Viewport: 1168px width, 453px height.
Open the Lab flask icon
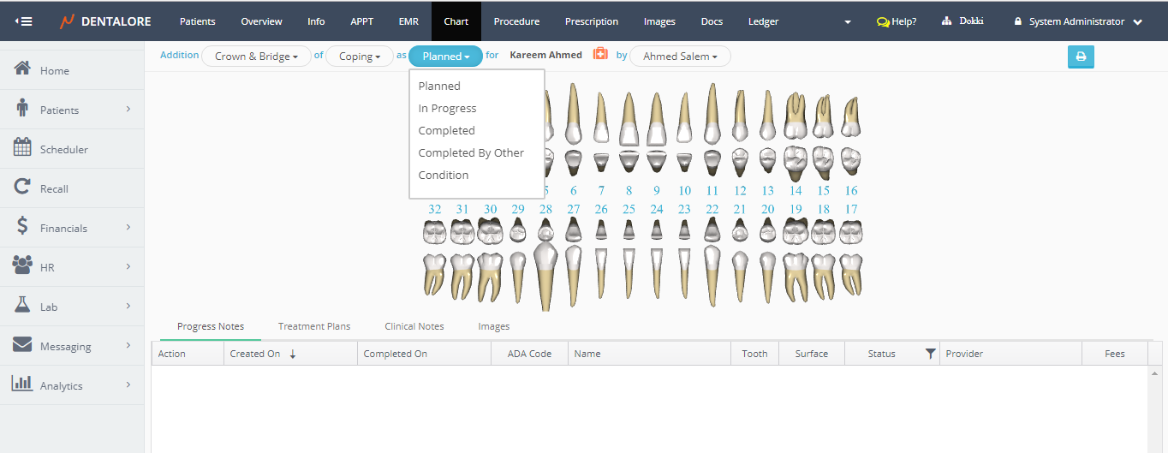tap(23, 306)
